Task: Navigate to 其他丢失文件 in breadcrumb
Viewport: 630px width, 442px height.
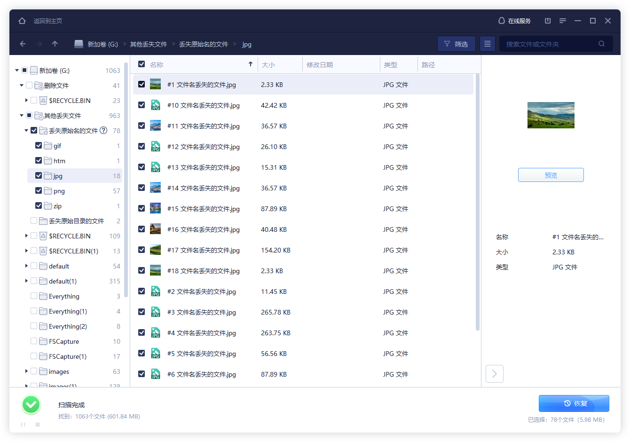Action: [149, 44]
